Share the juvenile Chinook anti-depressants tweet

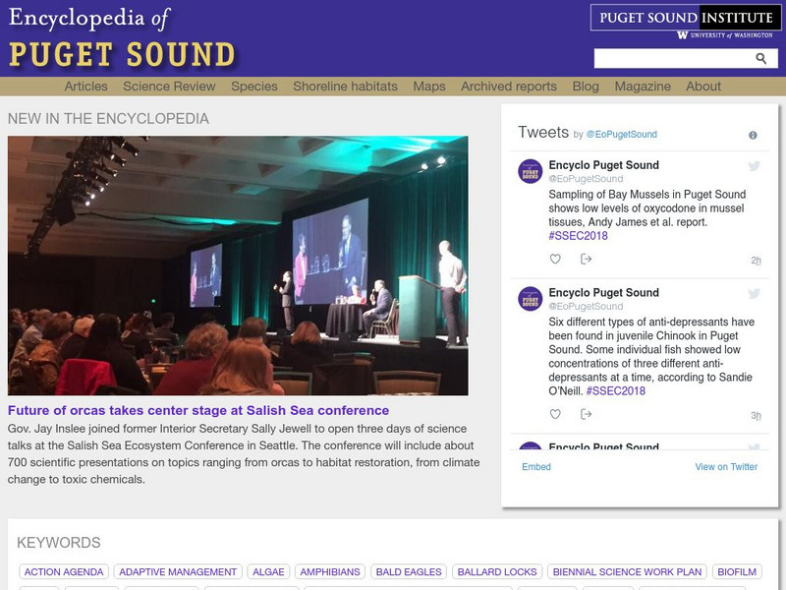586,414
